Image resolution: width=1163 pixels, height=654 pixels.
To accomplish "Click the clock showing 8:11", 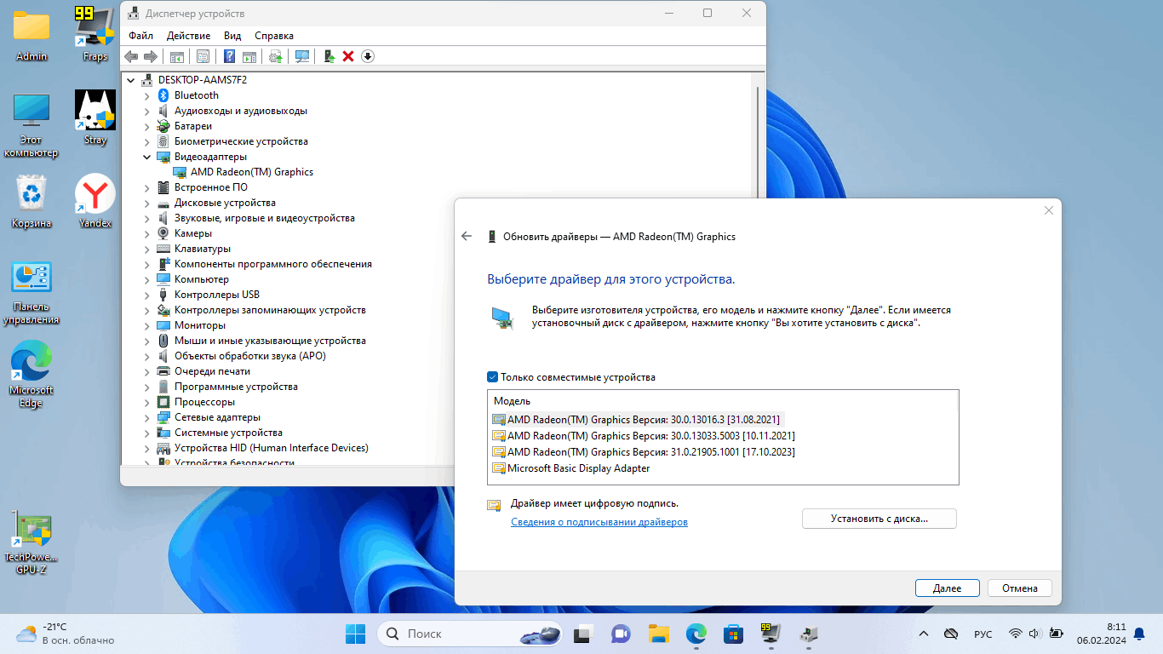I will tap(1116, 627).
